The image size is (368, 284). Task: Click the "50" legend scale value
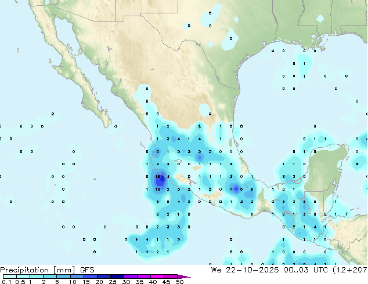(x=179, y=282)
